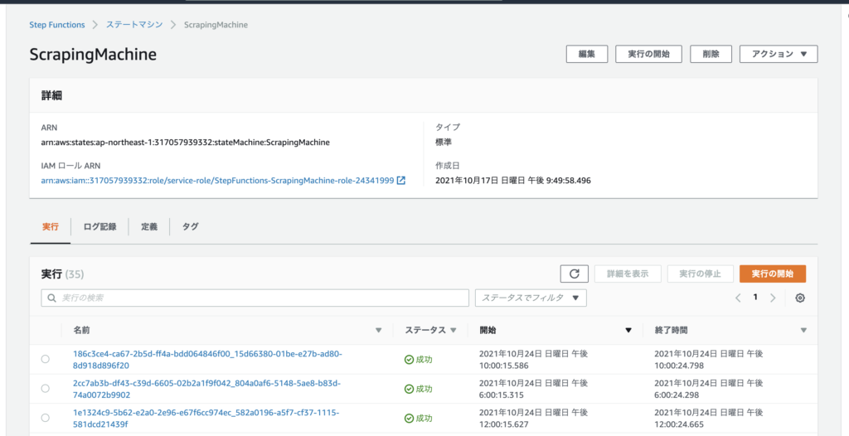This screenshot has width=849, height=436.
Task: Click ScrapingMachine in the breadcrumb
Action: 216,25
